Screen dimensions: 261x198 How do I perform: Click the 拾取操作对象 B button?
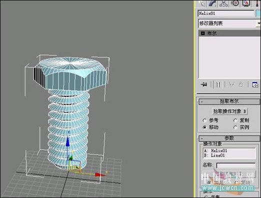click(230, 111)
